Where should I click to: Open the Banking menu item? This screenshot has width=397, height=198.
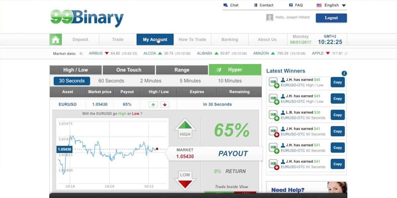tap(230, 40)
